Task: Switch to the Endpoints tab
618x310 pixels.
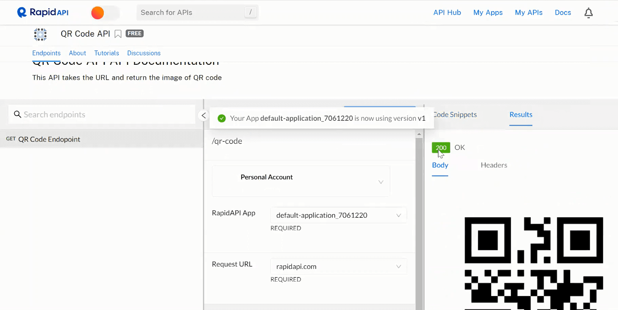Action: 46,53
